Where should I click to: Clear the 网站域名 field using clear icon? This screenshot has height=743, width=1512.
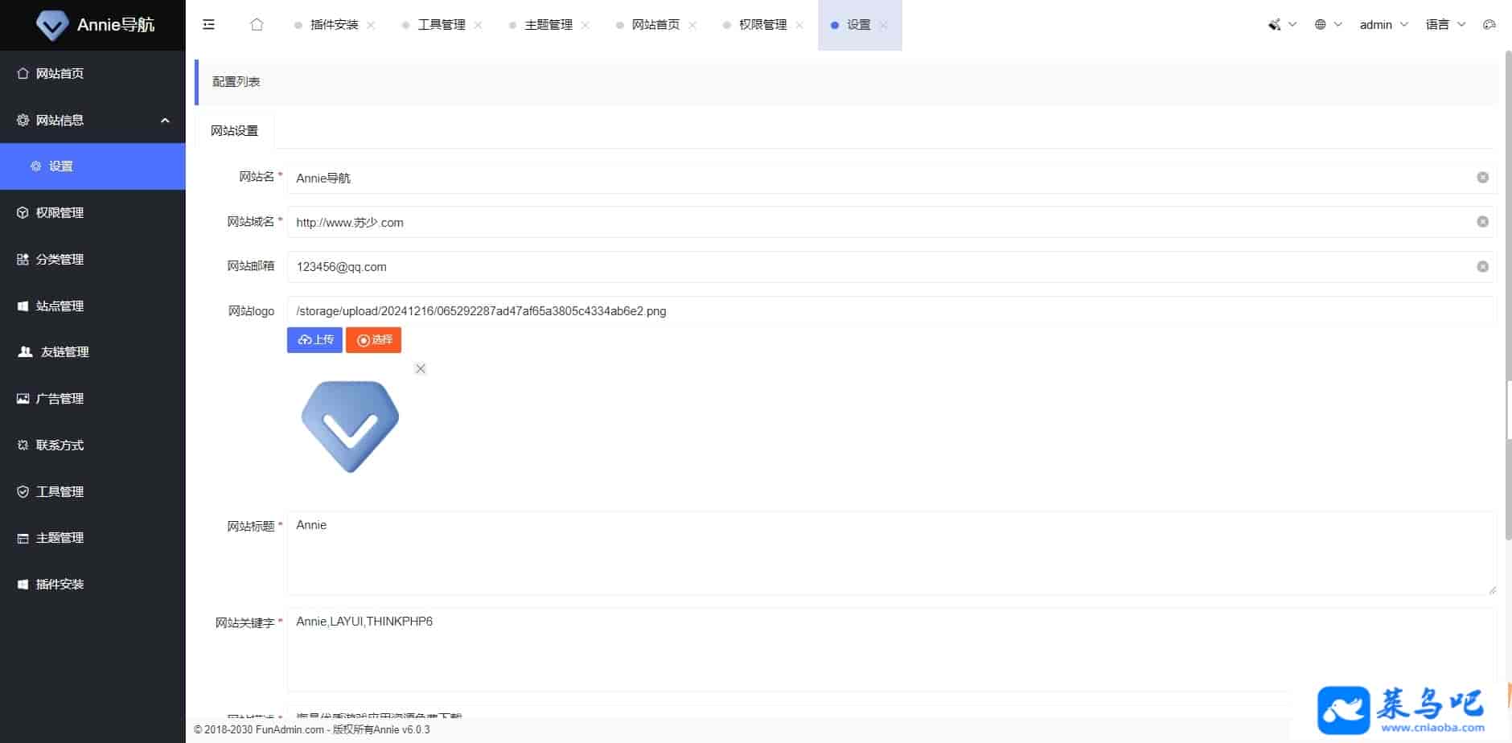pos(1482,222)
